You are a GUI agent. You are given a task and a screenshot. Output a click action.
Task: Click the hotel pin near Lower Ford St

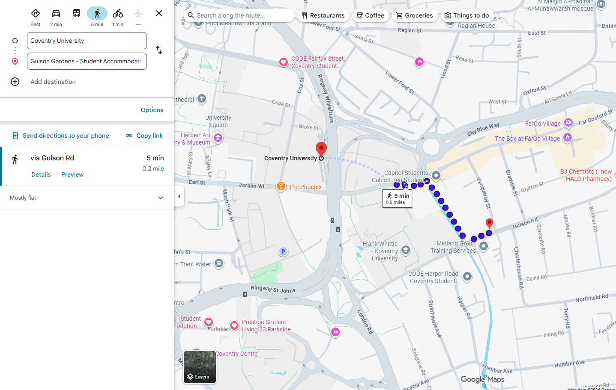pos(419,62)
